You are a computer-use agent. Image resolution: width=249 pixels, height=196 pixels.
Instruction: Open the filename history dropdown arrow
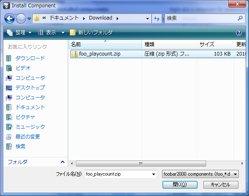(153, 174)
